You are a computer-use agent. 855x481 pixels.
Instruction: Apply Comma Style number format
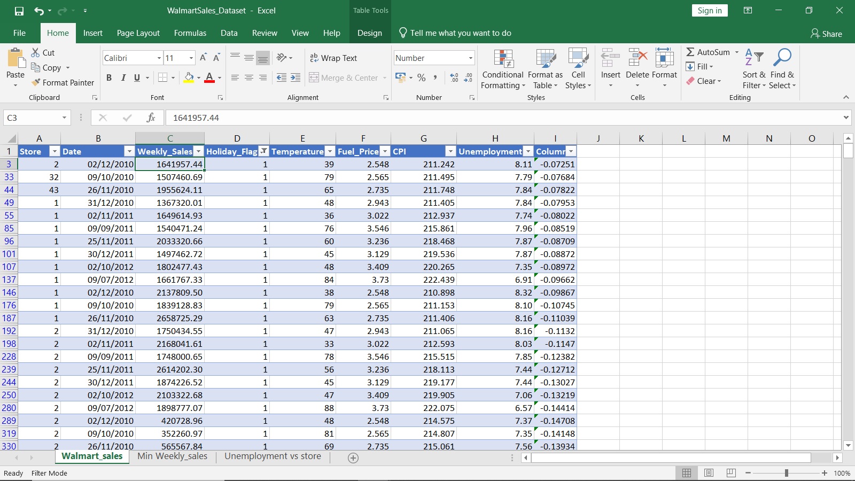pyautogui.click(x=436, y=77)
